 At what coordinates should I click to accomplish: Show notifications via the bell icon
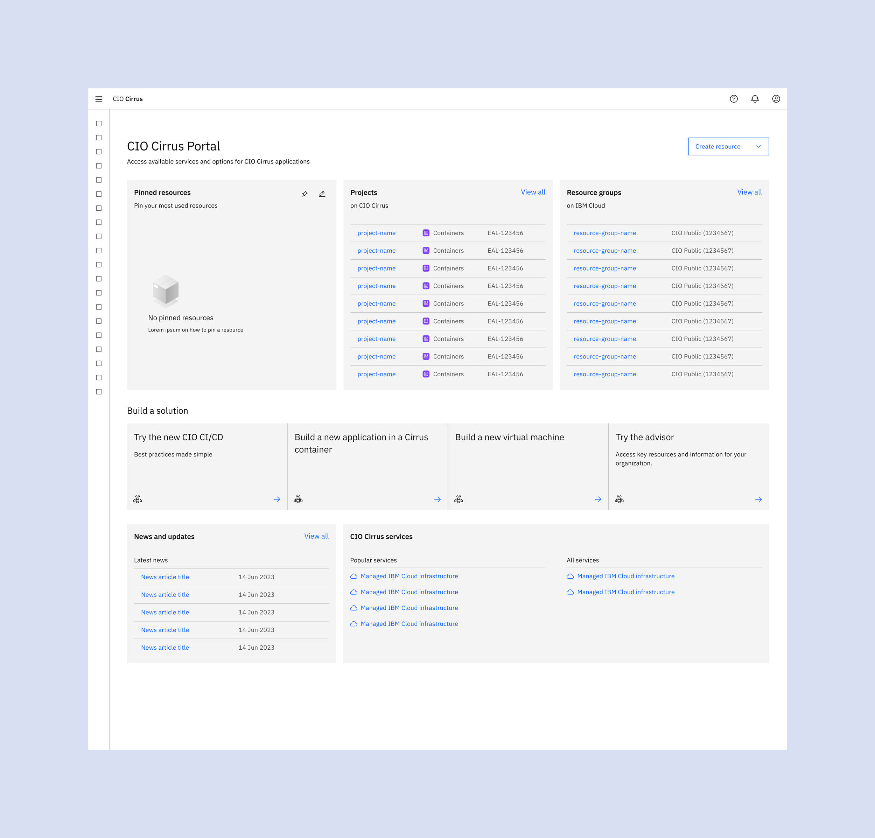click(755, 99)
